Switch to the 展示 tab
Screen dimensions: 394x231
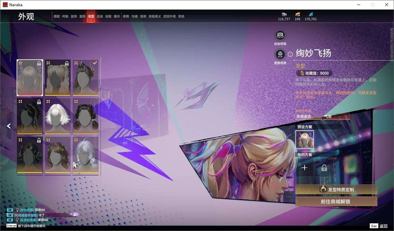(x=117, y=16)
